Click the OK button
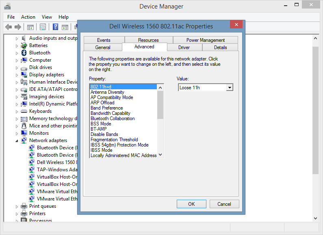Image resolution: width=323 pixels, height=235 pixels. [x=191, y=204]
